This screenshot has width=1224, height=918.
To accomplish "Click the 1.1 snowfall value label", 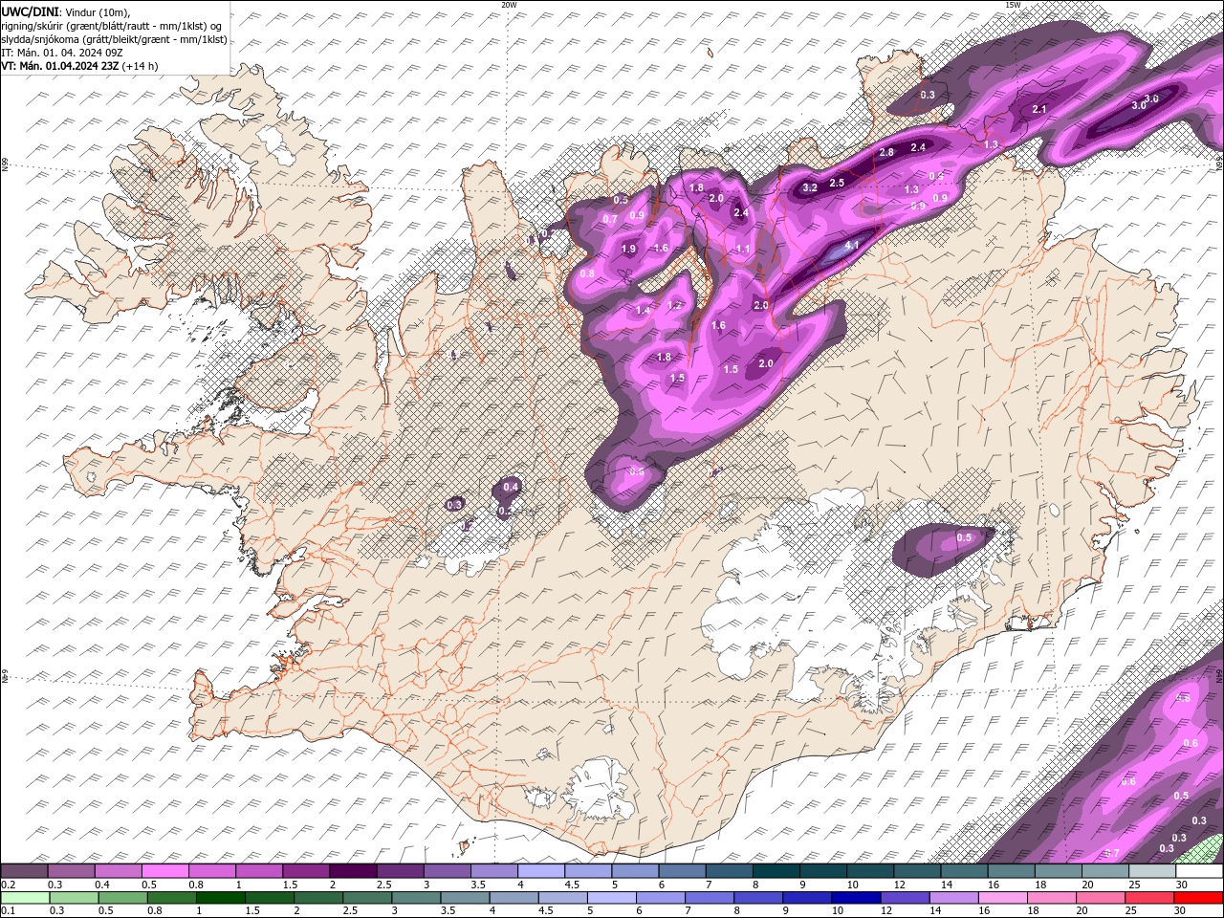I will click(x=743, y=249).
